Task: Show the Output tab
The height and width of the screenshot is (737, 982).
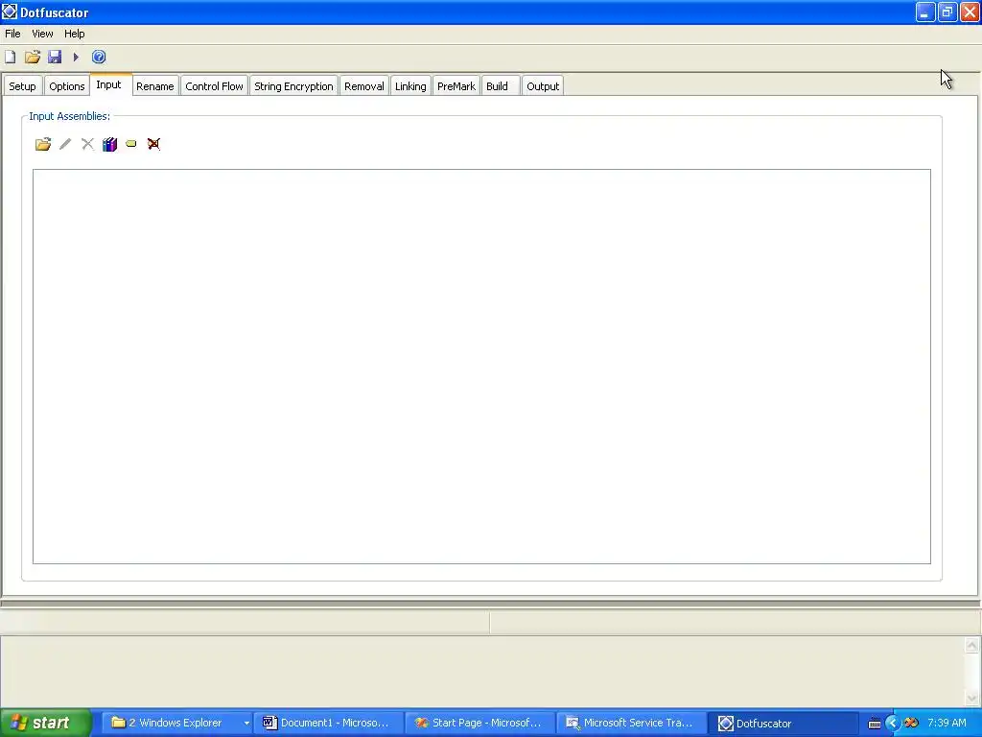Action: coord(543,86)
